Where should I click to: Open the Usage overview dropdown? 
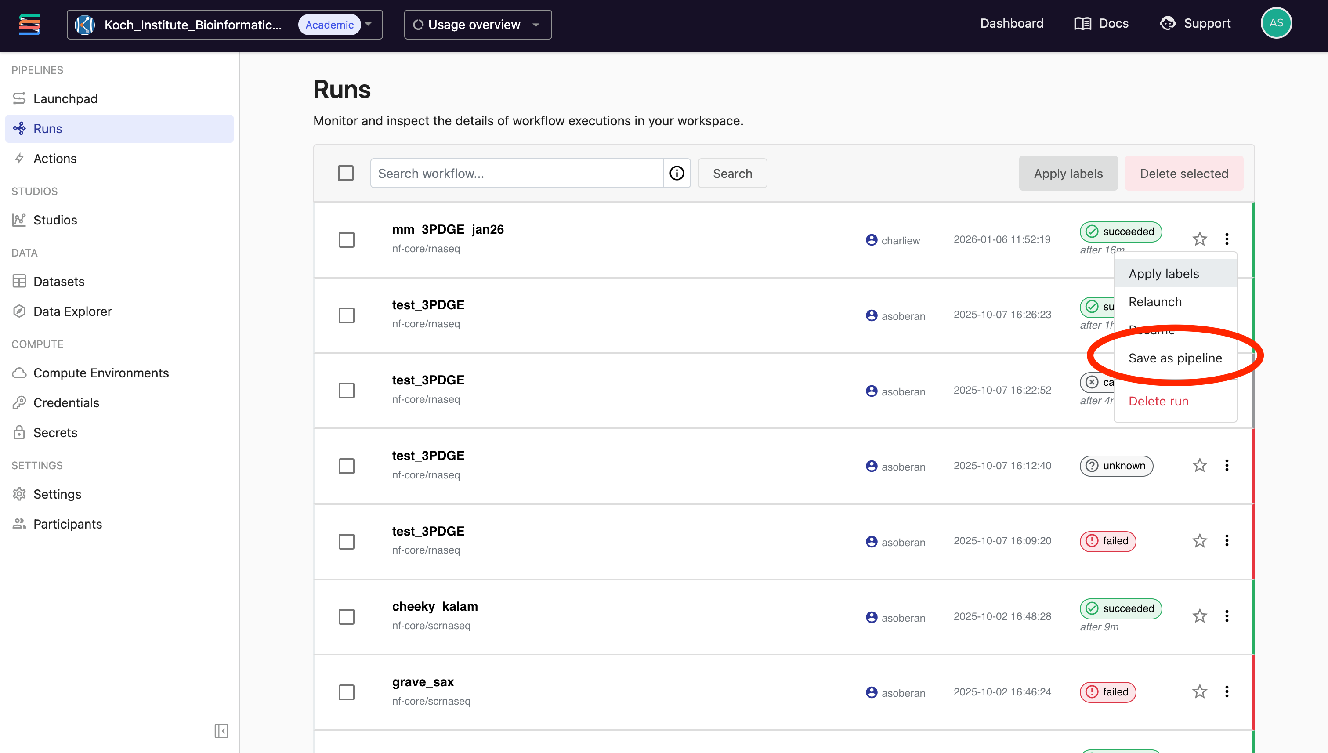pyautogui.click(x=478, y=24)
